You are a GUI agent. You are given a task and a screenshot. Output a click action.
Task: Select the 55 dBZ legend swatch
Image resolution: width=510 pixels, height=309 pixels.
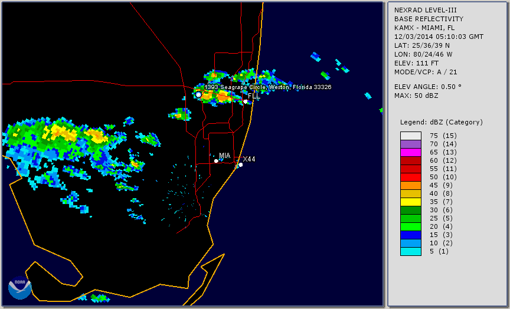(411, 169)
